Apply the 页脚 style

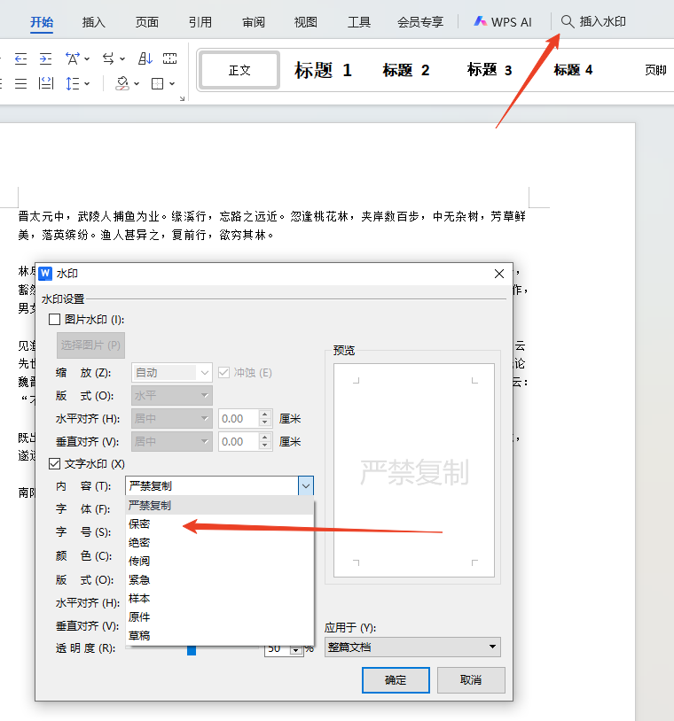(x=655, y=70)
